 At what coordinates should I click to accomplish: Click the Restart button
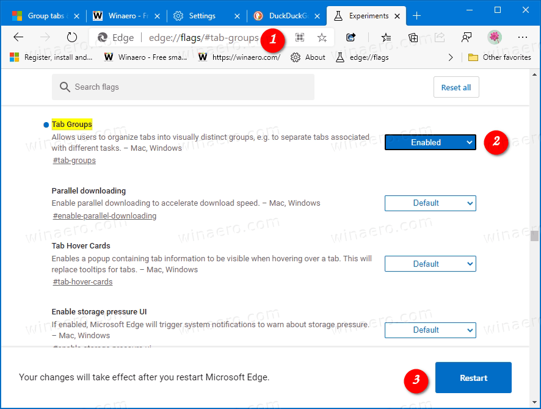click(x=473, y=378)
